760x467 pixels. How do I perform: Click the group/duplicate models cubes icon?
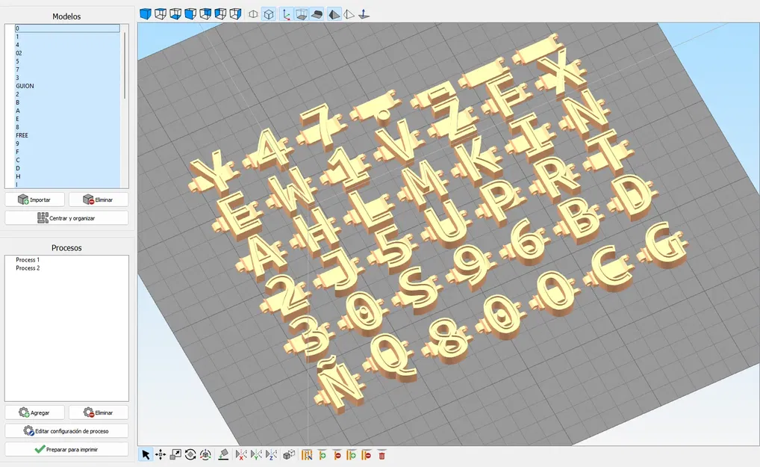[x=289, y=455]
